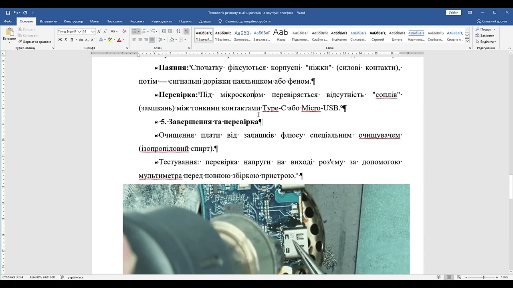Redo the last action
The height and width of the screenshot is (288, 513).
25,13
